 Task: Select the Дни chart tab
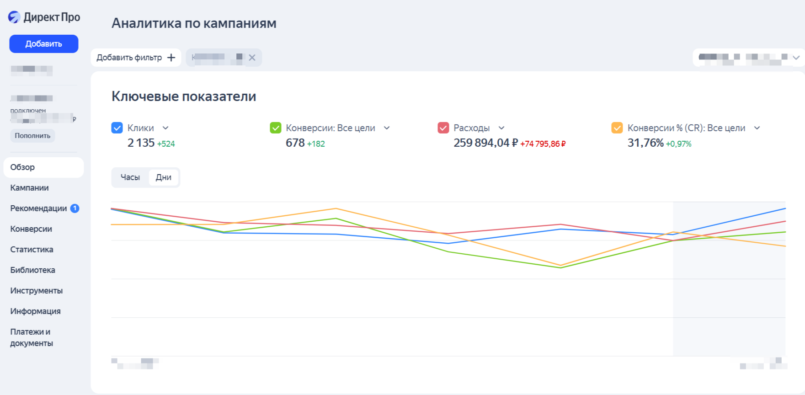[163, 177]
